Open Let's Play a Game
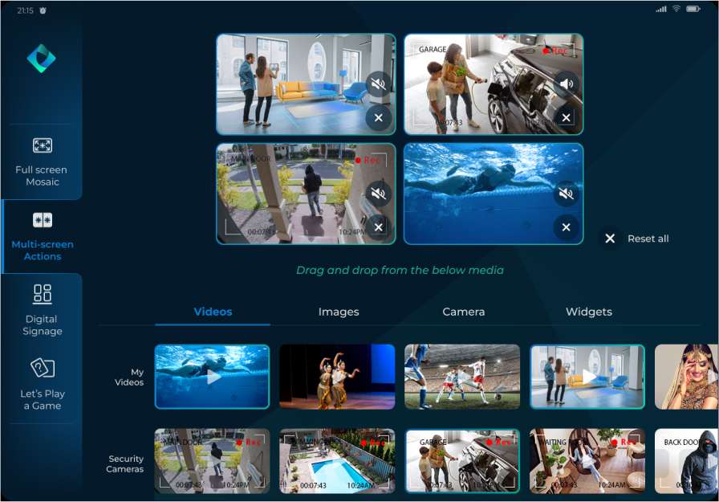The height and width of the screenshot is (502, 719). [x=43, y=386]
